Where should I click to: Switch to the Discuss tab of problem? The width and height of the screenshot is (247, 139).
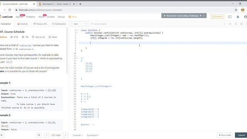(x=41, y=24)
